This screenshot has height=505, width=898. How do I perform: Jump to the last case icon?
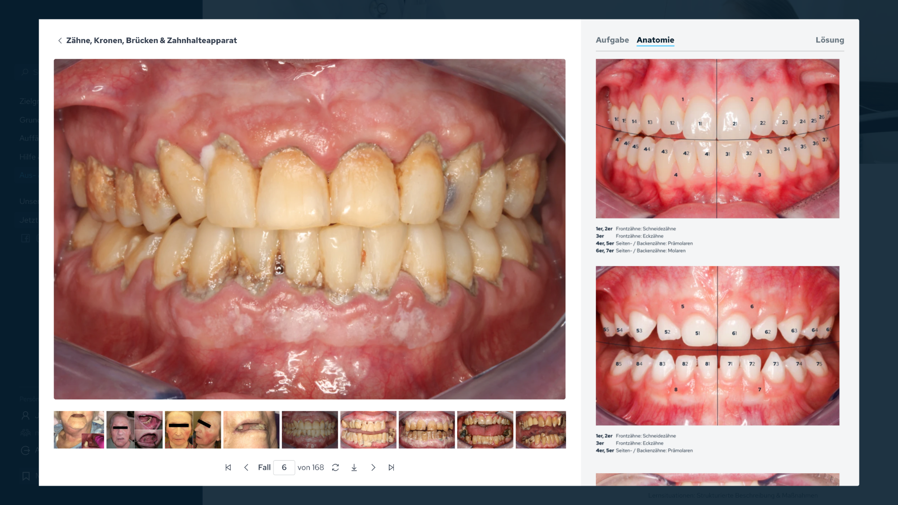click(x=391, y=467)
